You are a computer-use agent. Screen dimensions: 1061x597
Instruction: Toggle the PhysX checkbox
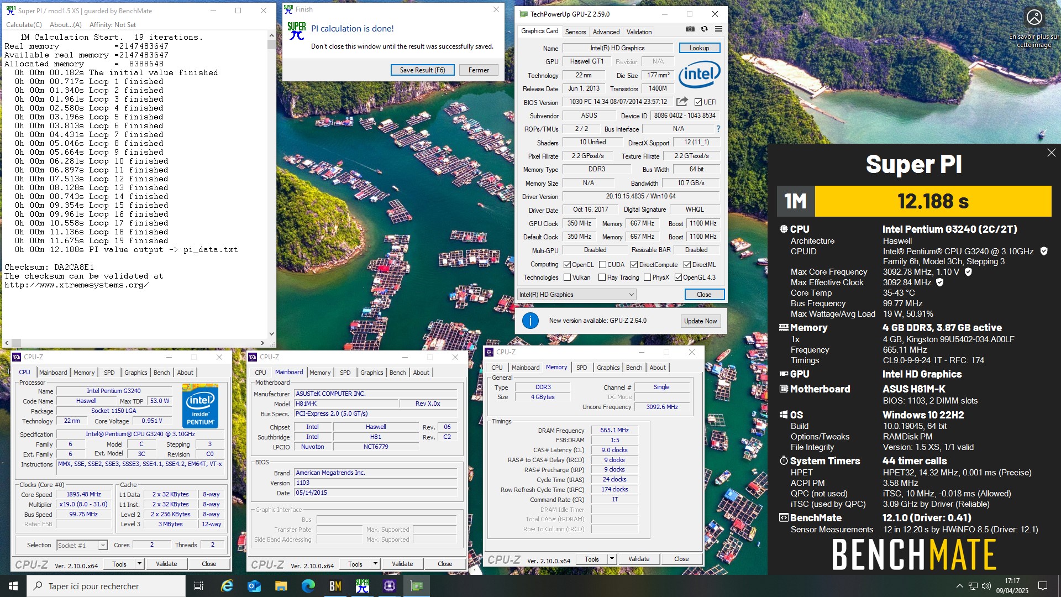(647, 277)
